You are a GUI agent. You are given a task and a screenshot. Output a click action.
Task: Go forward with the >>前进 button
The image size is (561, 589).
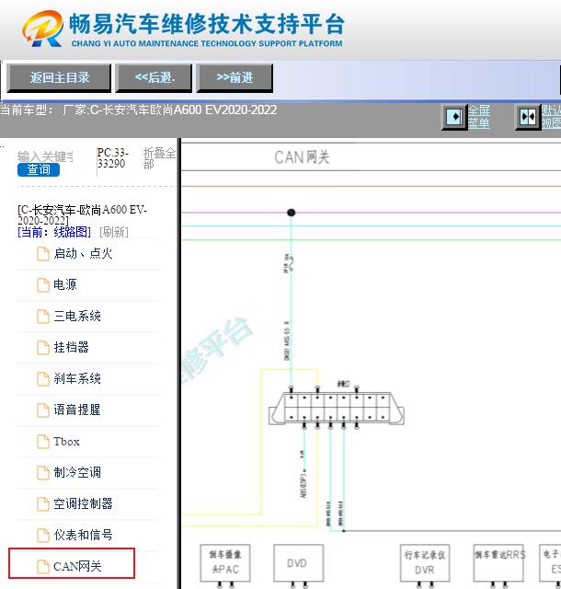point(235,77)
